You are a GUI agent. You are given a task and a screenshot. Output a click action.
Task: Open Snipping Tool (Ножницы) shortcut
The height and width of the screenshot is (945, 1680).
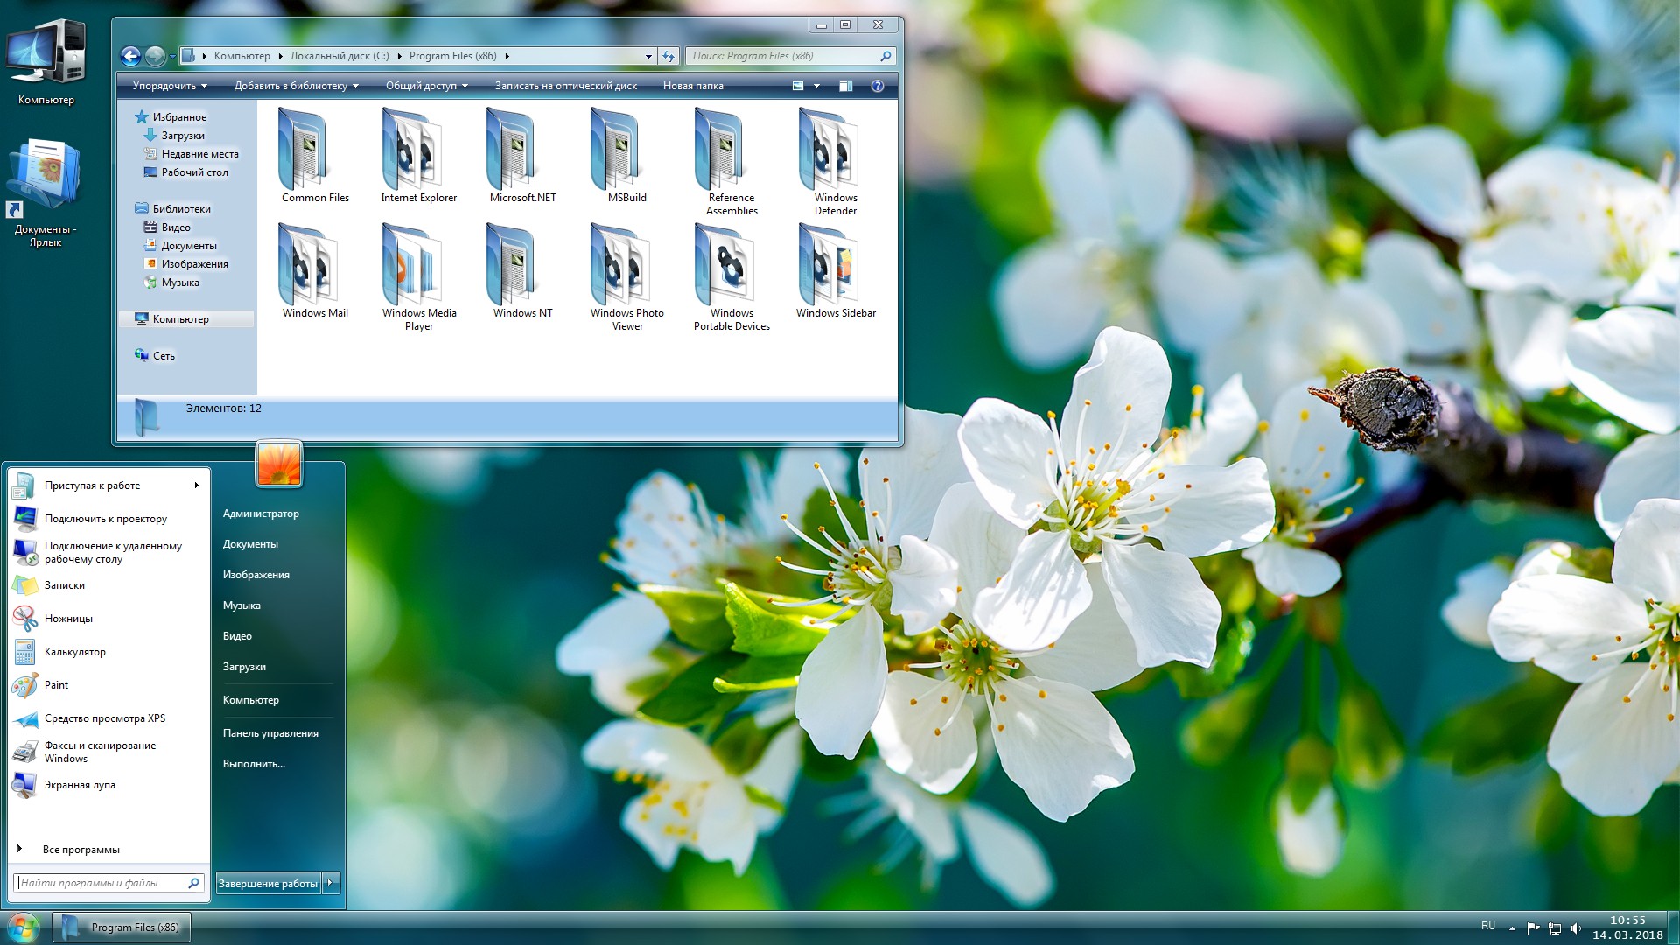68,619
